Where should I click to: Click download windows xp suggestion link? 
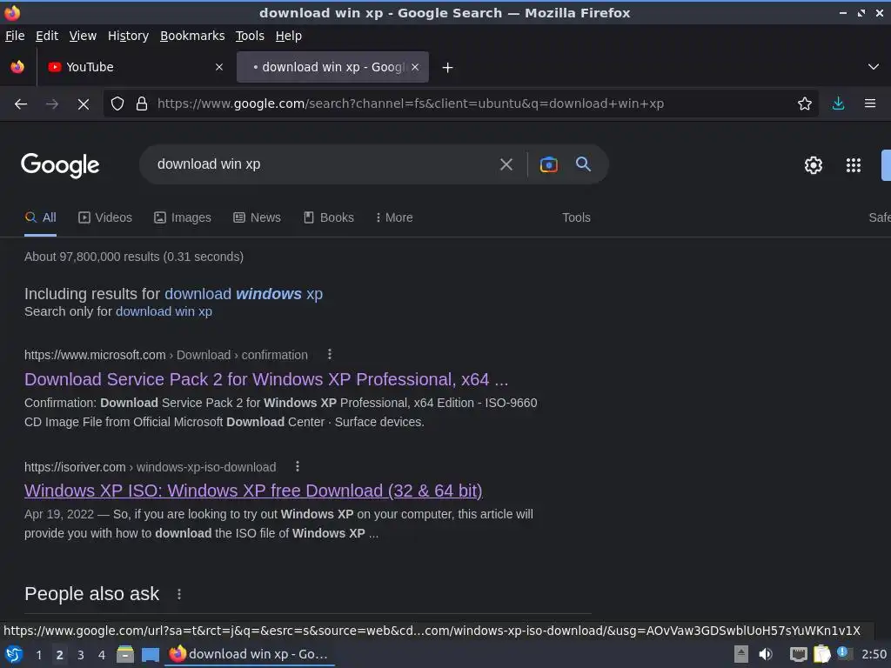pos(244,294)
